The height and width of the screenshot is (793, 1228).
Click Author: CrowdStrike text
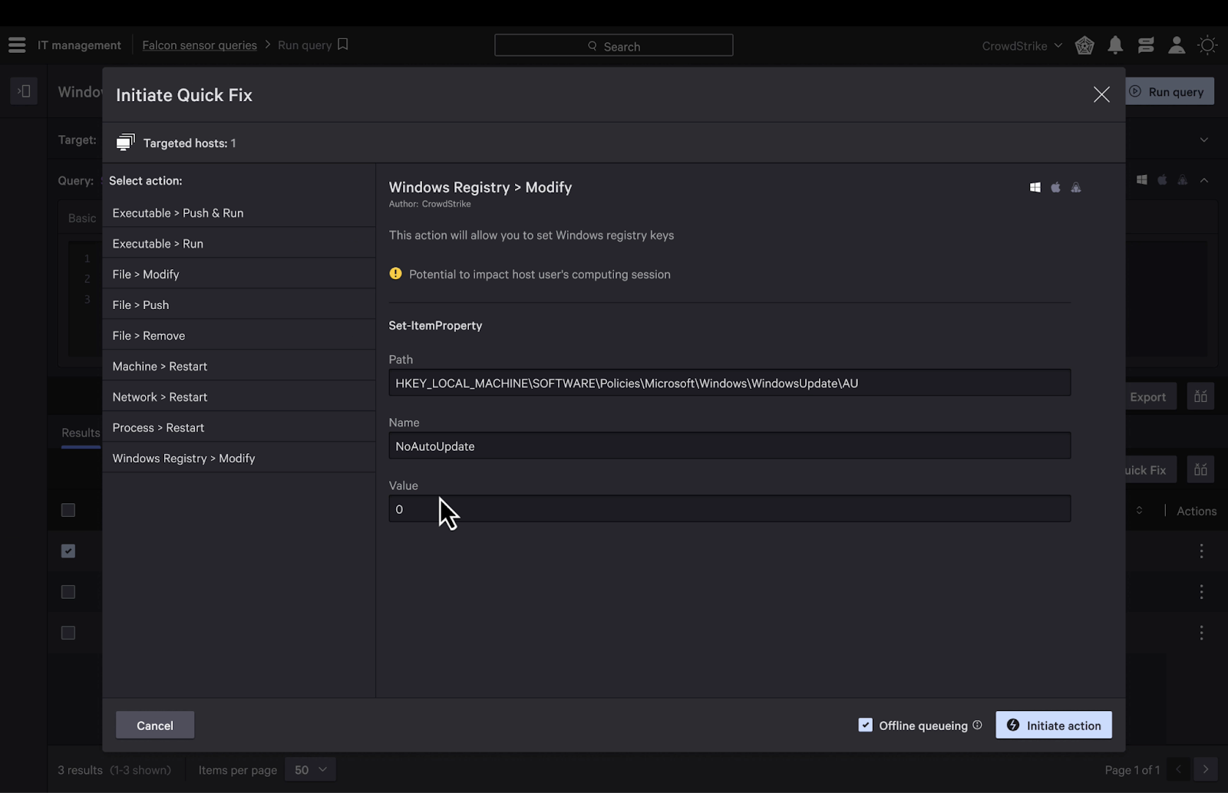click(430, 204)
